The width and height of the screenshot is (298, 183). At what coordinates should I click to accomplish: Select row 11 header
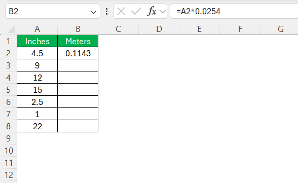click(x=9, y=163)
